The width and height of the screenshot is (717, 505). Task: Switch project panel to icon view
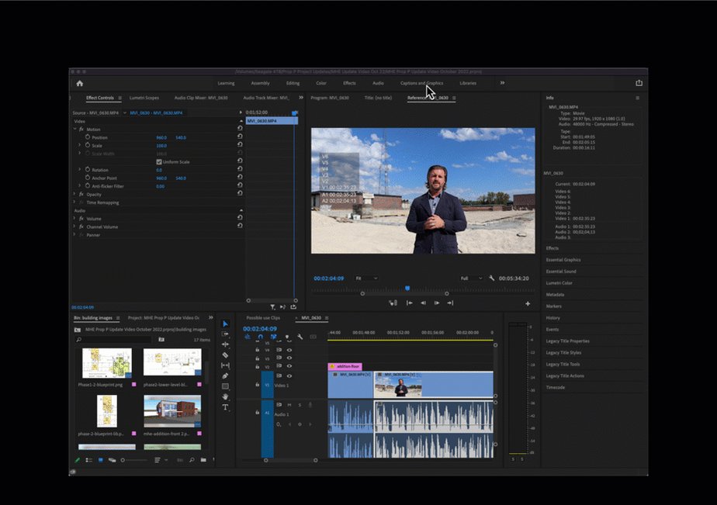pyautogui.click(x=101, y=460)
